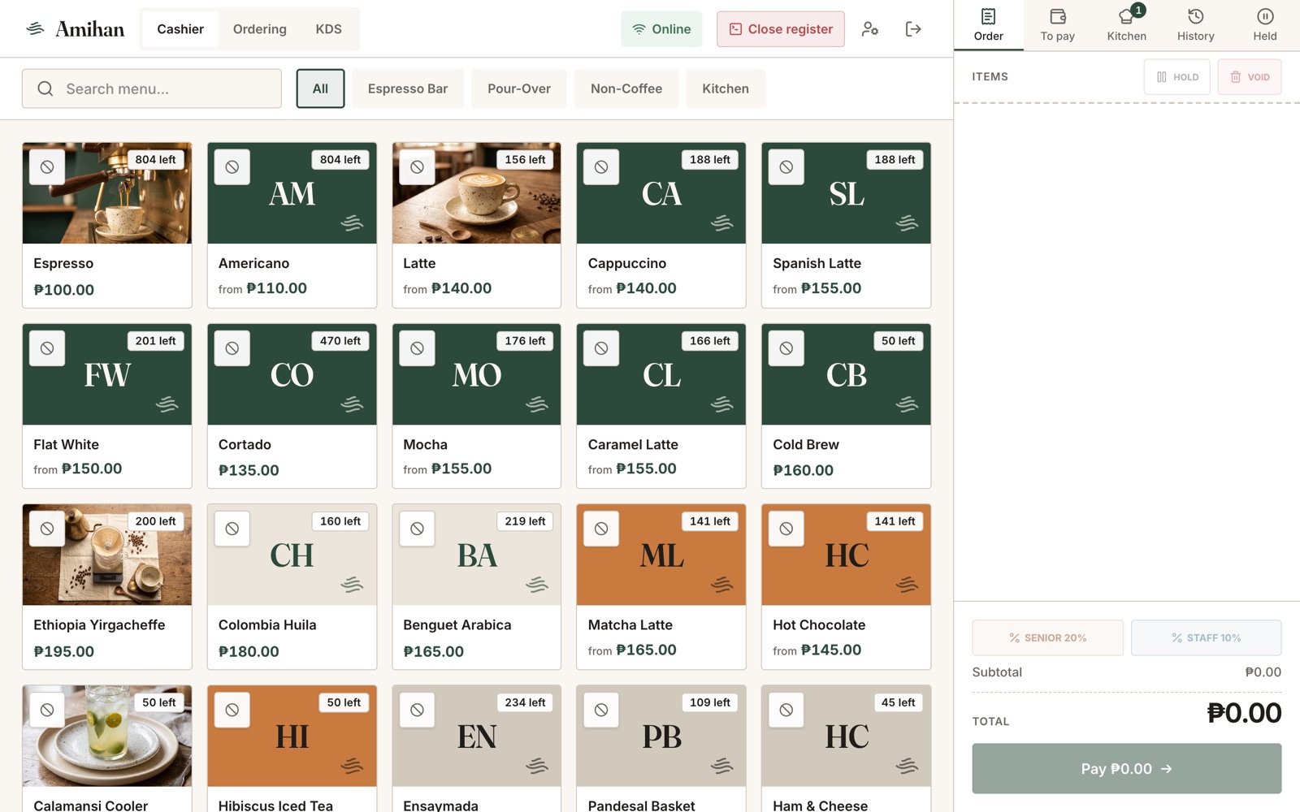Click Matcha Latte item name
The image size is (1300, 812).
pos(630,625)
